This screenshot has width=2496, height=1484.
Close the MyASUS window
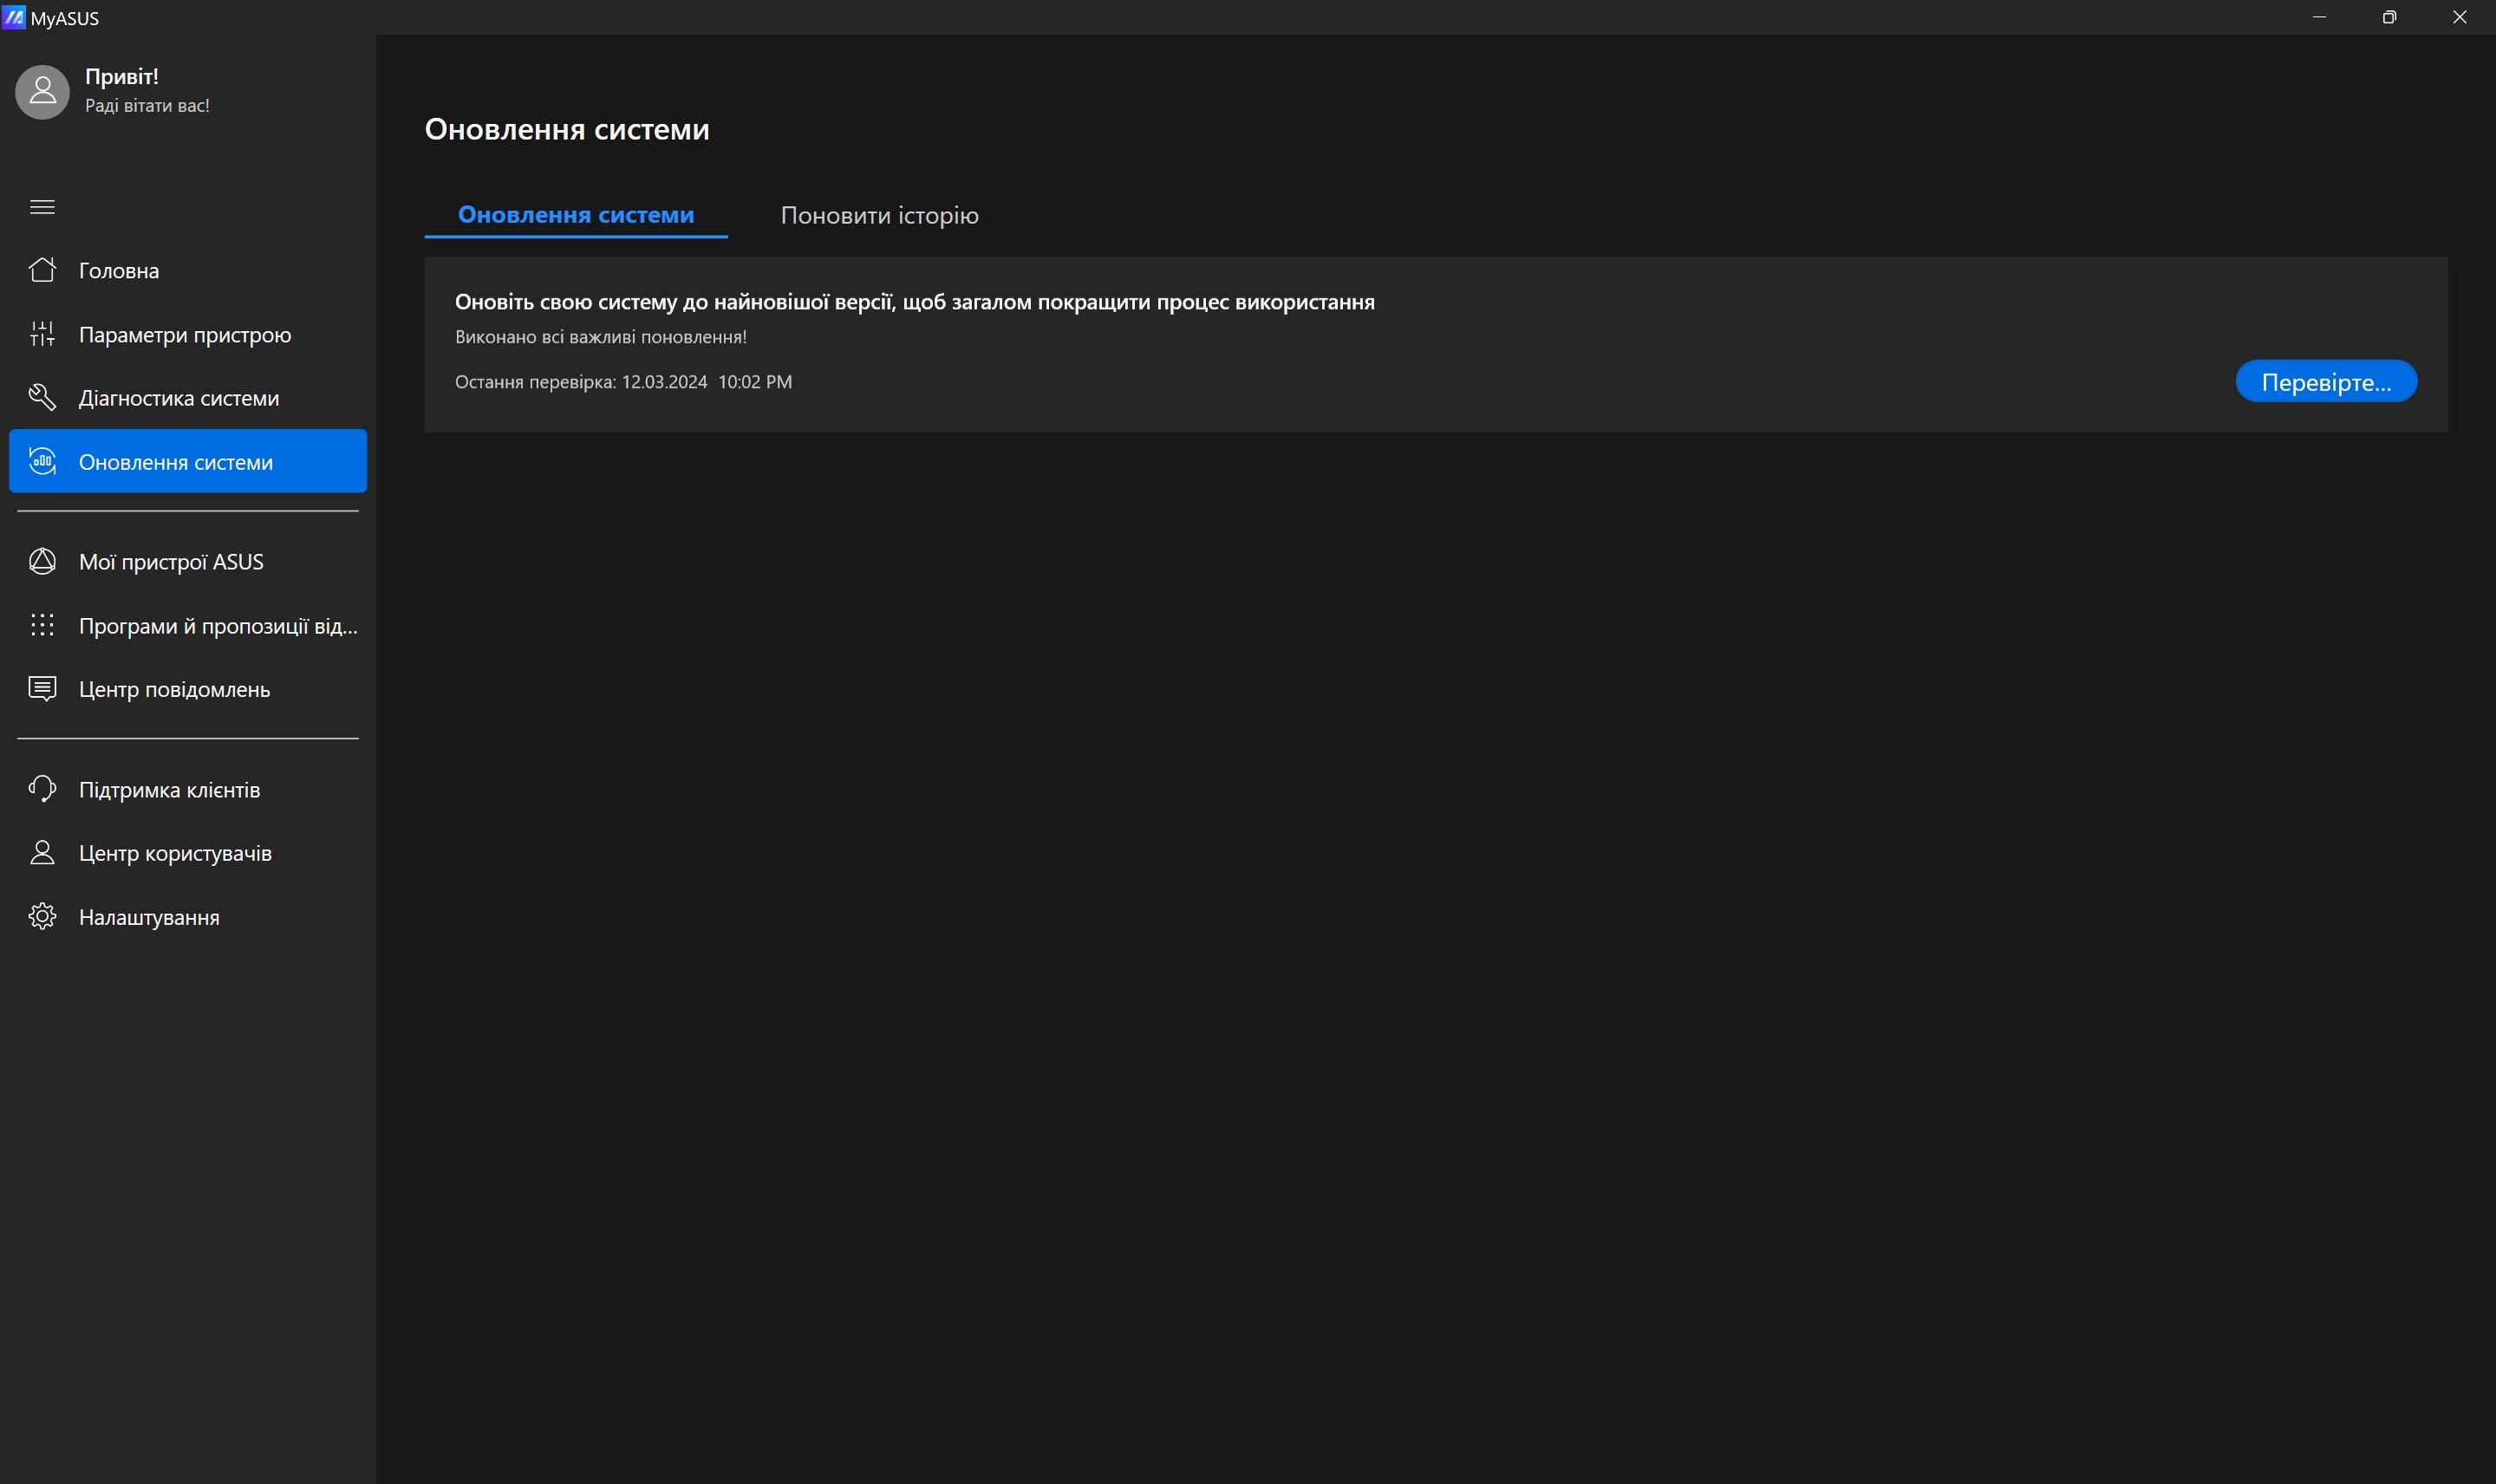tap(2459, 17)
